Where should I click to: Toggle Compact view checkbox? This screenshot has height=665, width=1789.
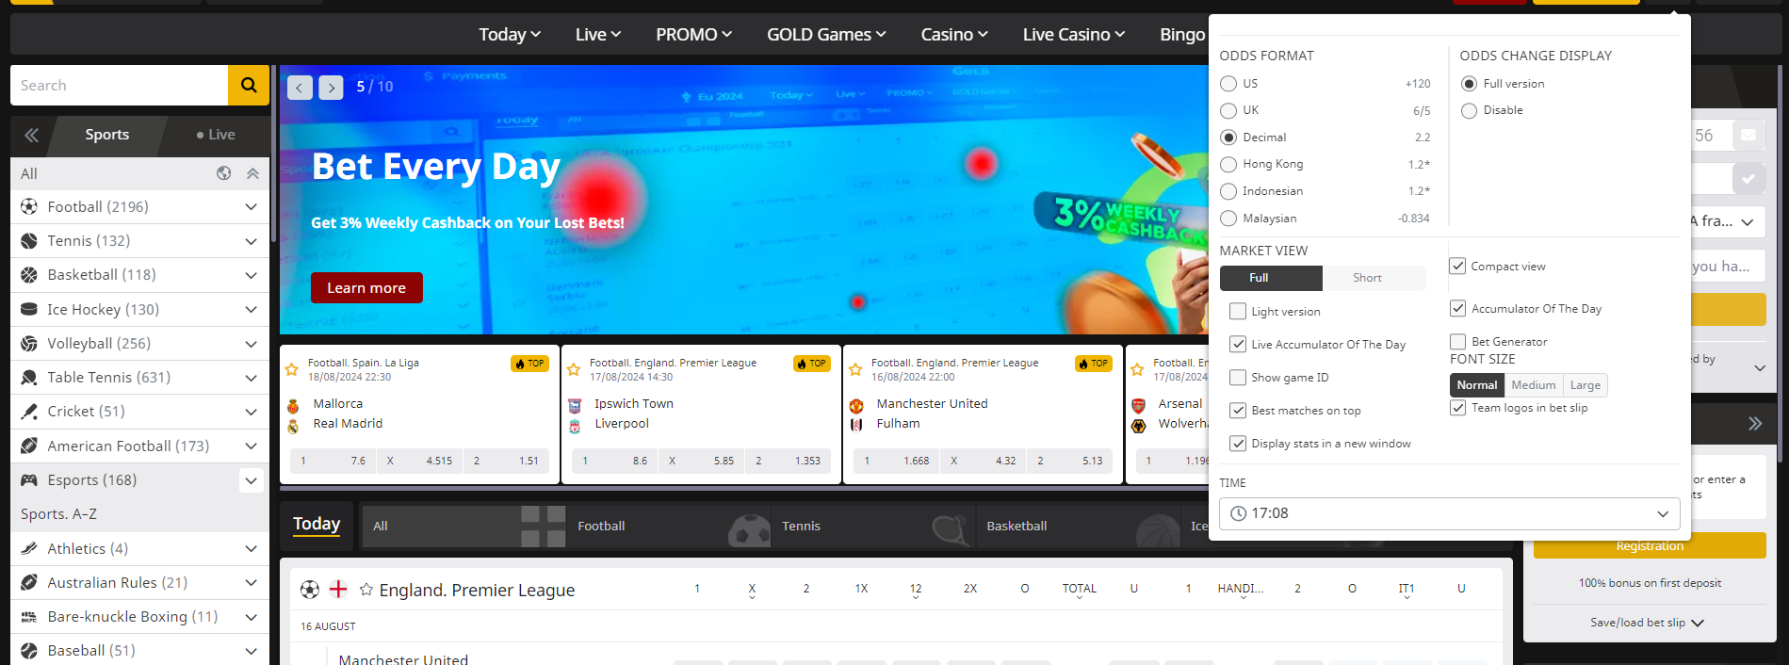pos(1457,266)
